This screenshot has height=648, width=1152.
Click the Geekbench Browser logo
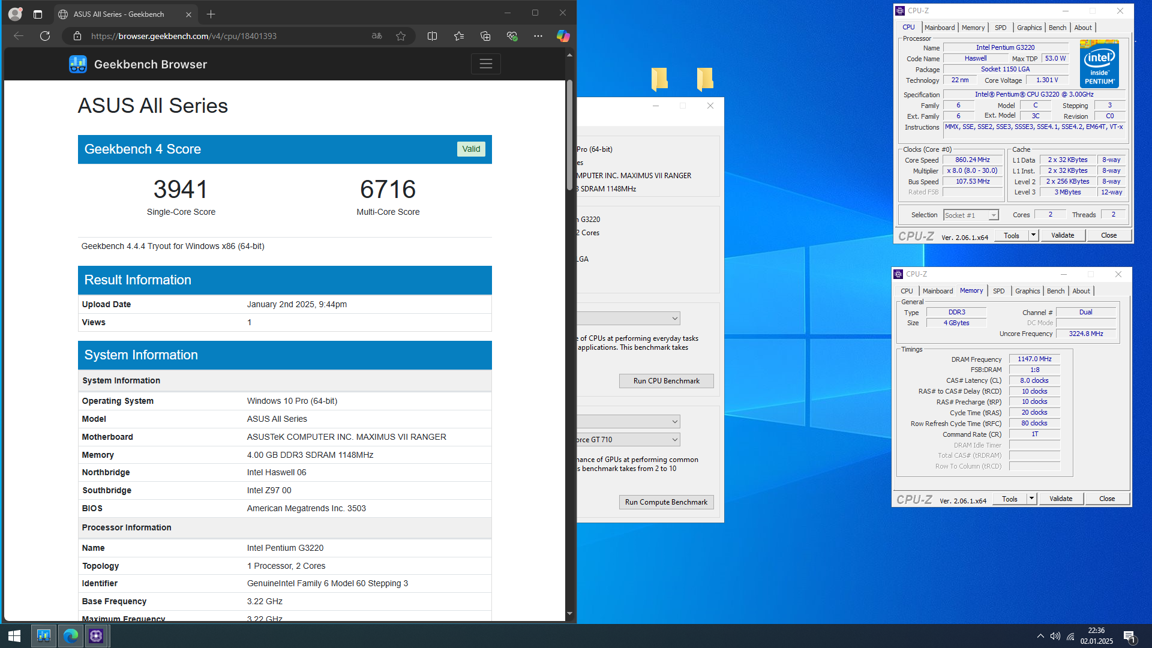point(138,64)
